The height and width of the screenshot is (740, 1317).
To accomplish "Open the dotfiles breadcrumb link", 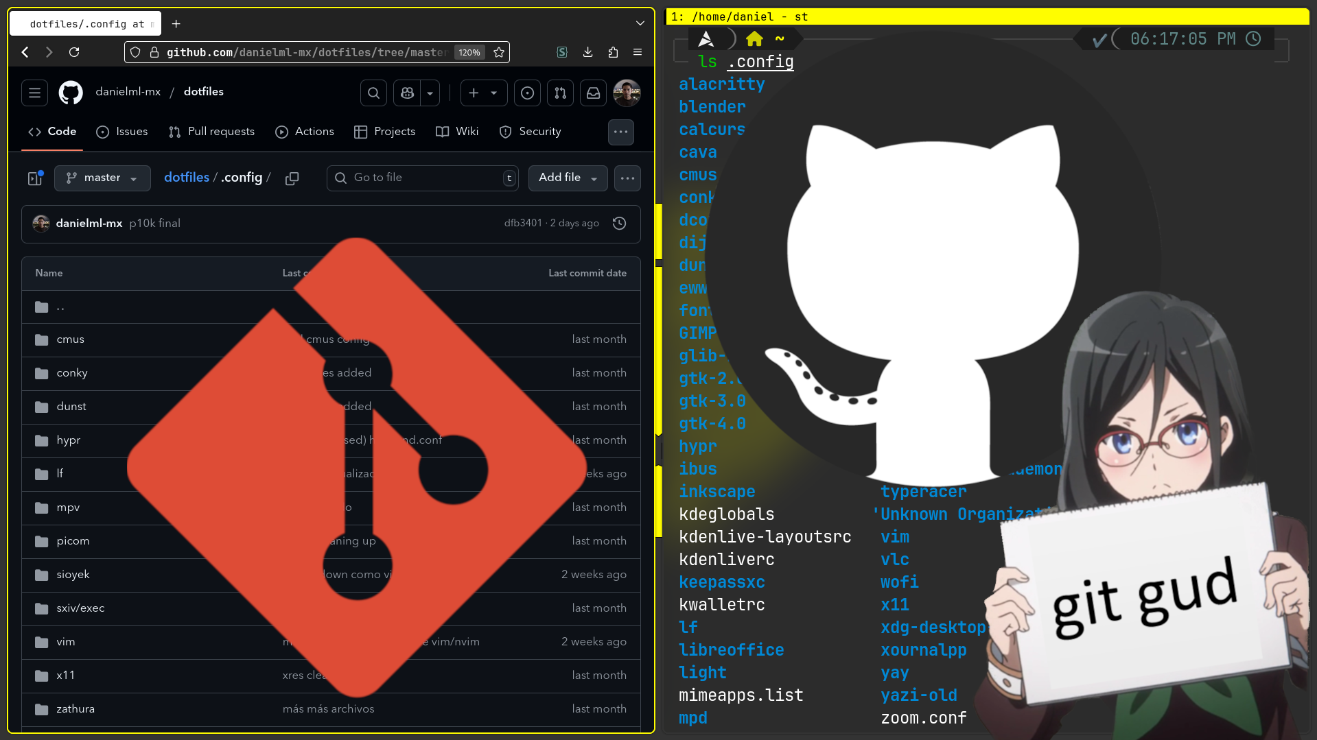I will tap(187, 178).
